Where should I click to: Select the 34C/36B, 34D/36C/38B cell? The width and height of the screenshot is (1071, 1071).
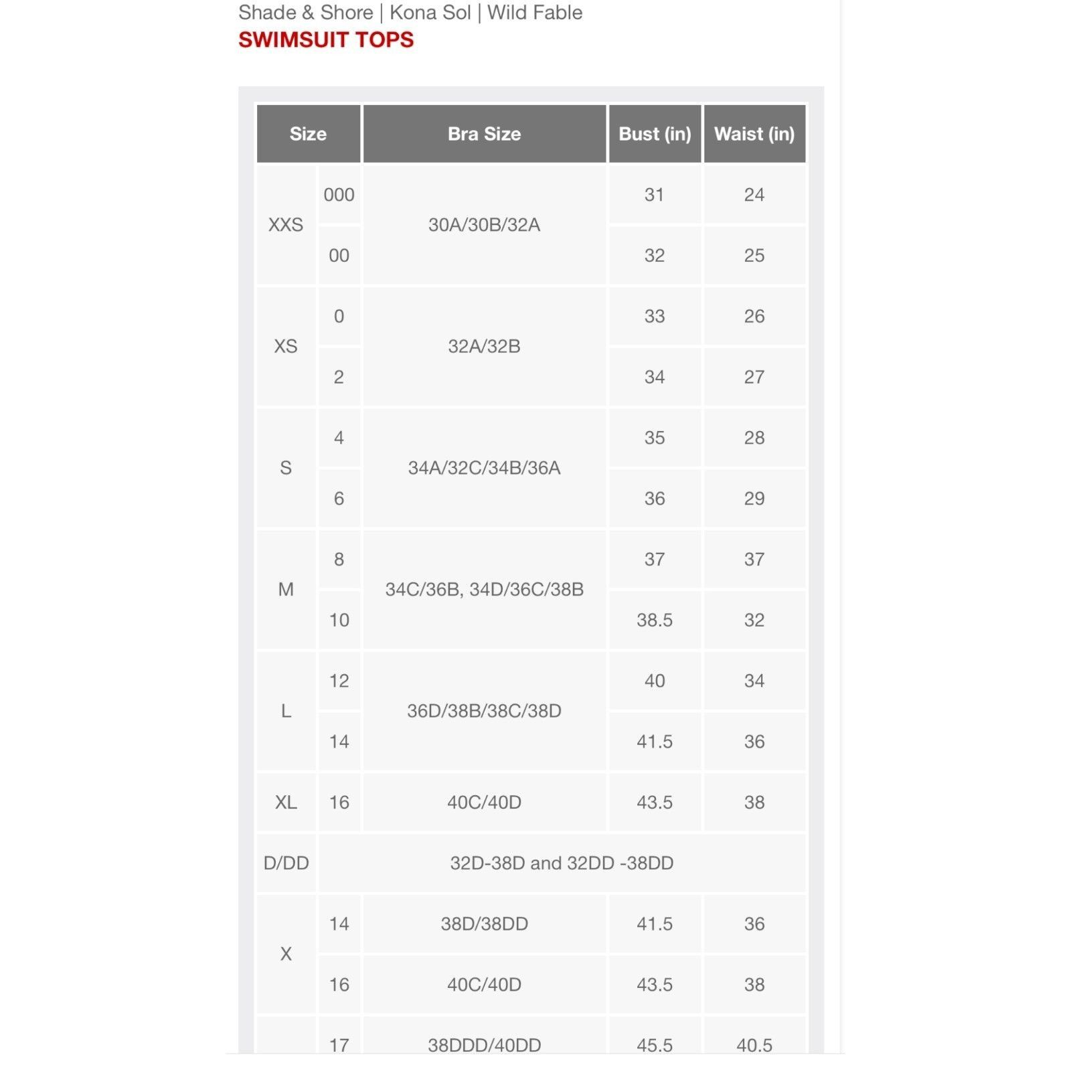(484, 589)
